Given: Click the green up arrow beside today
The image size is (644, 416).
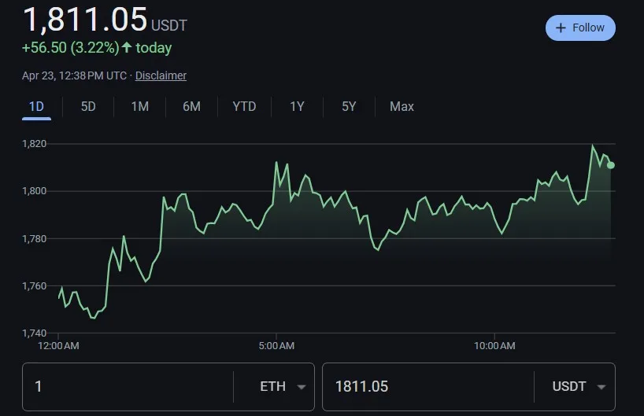Looking at the screenshot, I should tap(127, 48).
